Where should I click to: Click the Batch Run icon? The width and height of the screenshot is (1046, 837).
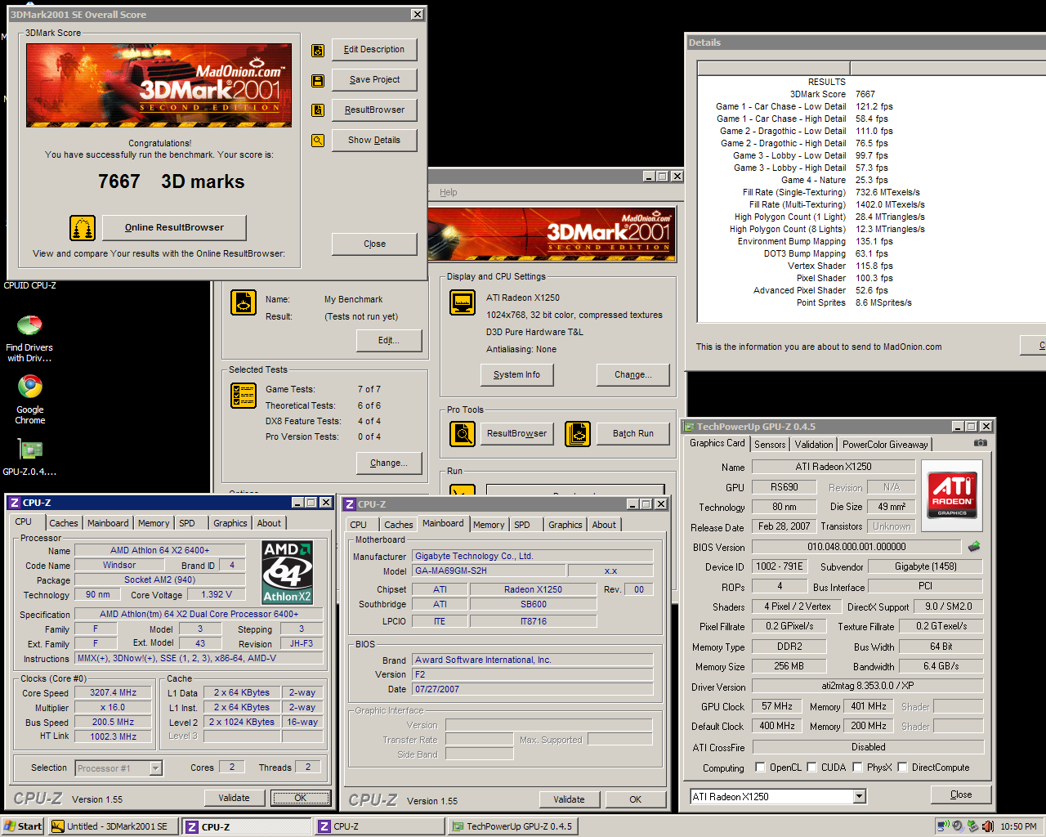(x=578, y=433)
